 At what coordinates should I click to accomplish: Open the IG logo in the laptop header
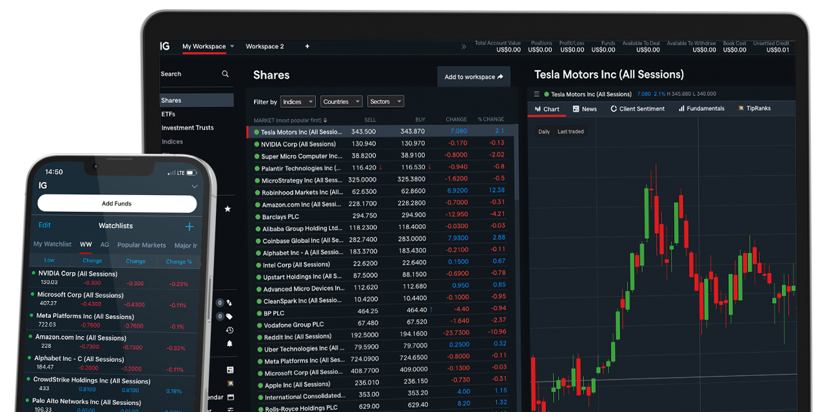[x=165, y=46]
